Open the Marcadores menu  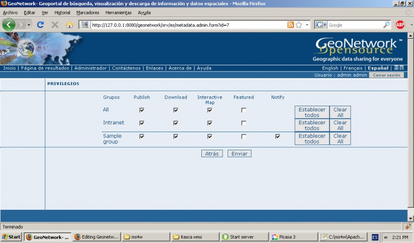tap(87, 12)
